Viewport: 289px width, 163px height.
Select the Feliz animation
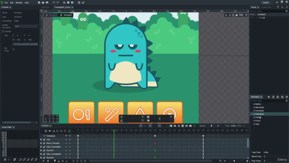click(257, 118)
